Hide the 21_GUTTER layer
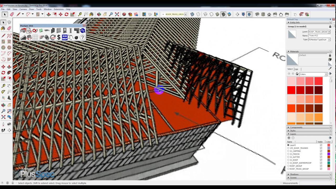 (x=321, y=157)
